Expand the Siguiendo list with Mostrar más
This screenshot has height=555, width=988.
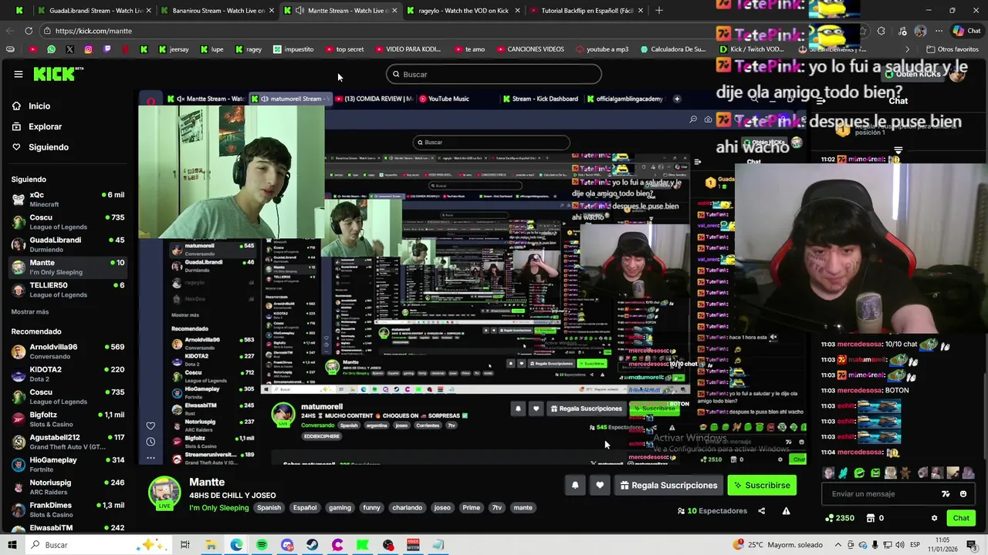tap(30, 311)
